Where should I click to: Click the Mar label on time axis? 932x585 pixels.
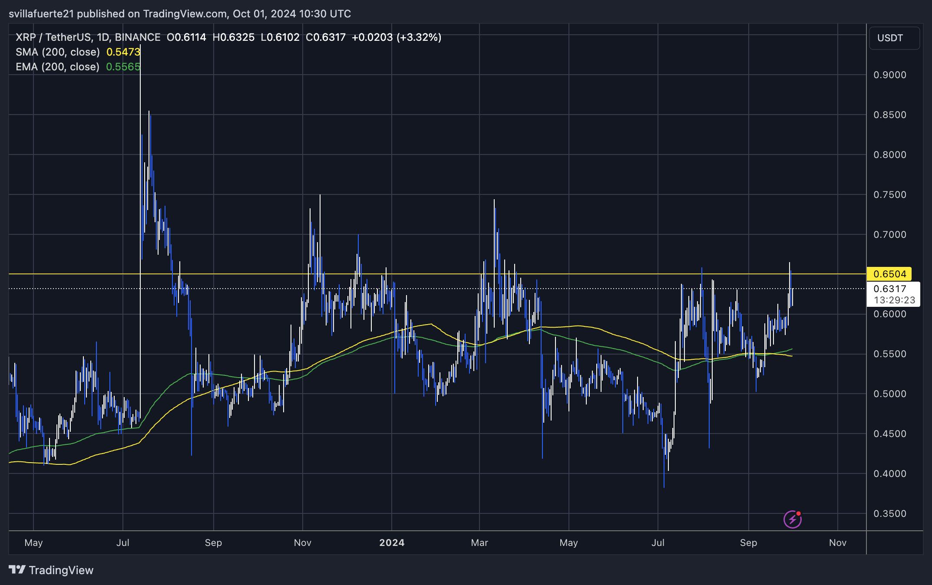[x=479, y=542]
